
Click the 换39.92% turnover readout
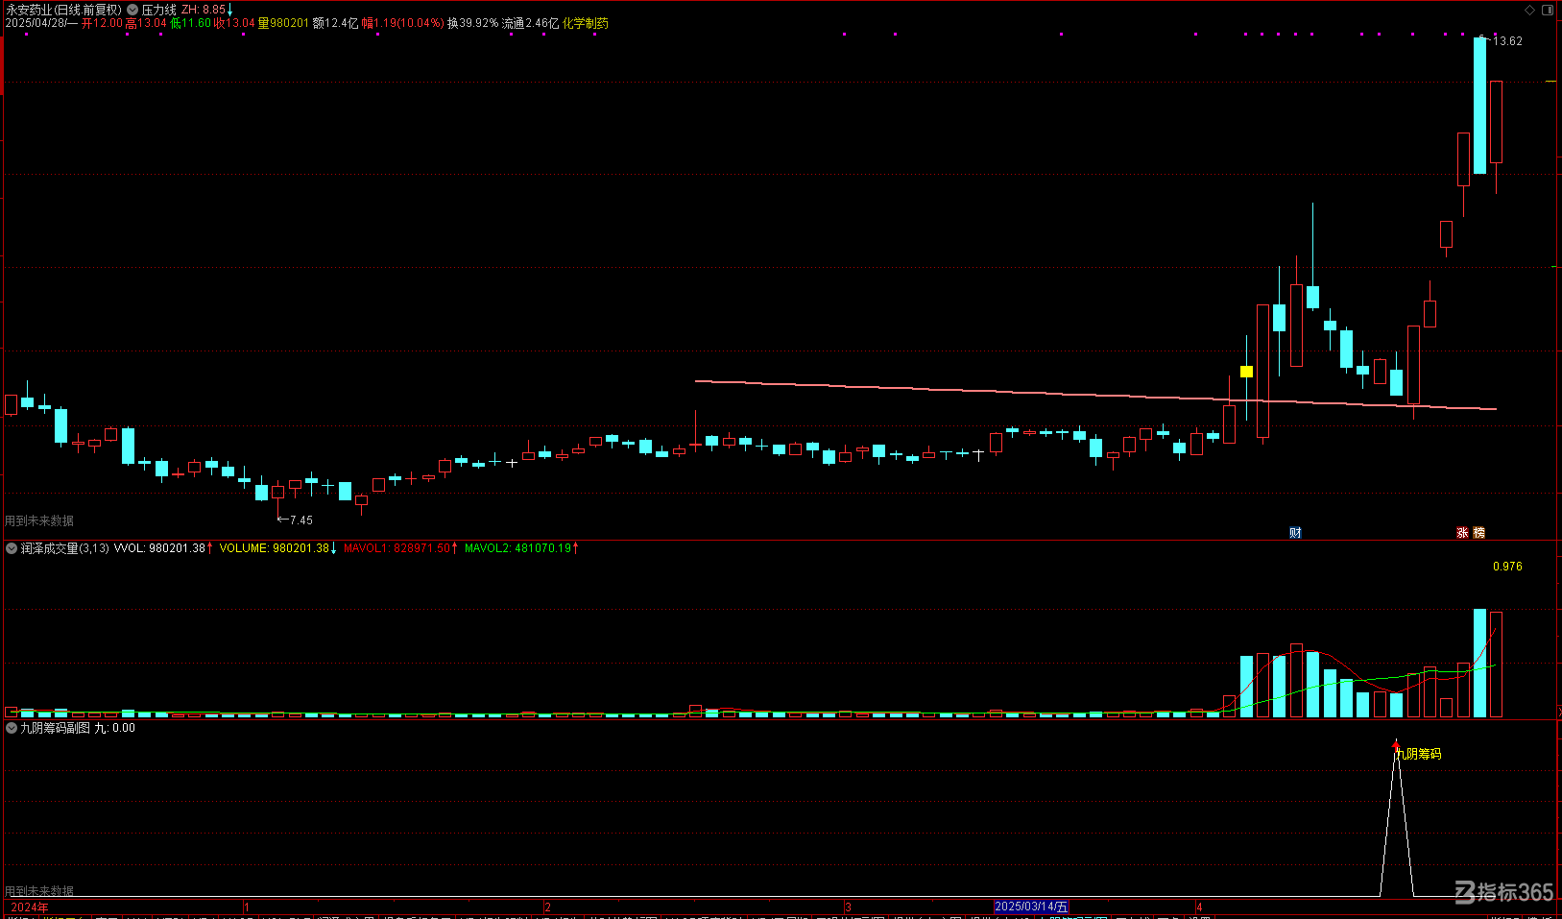tap(473, 23)
